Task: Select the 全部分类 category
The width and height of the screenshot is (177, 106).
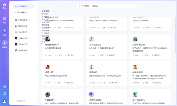Action: [45, 11]
